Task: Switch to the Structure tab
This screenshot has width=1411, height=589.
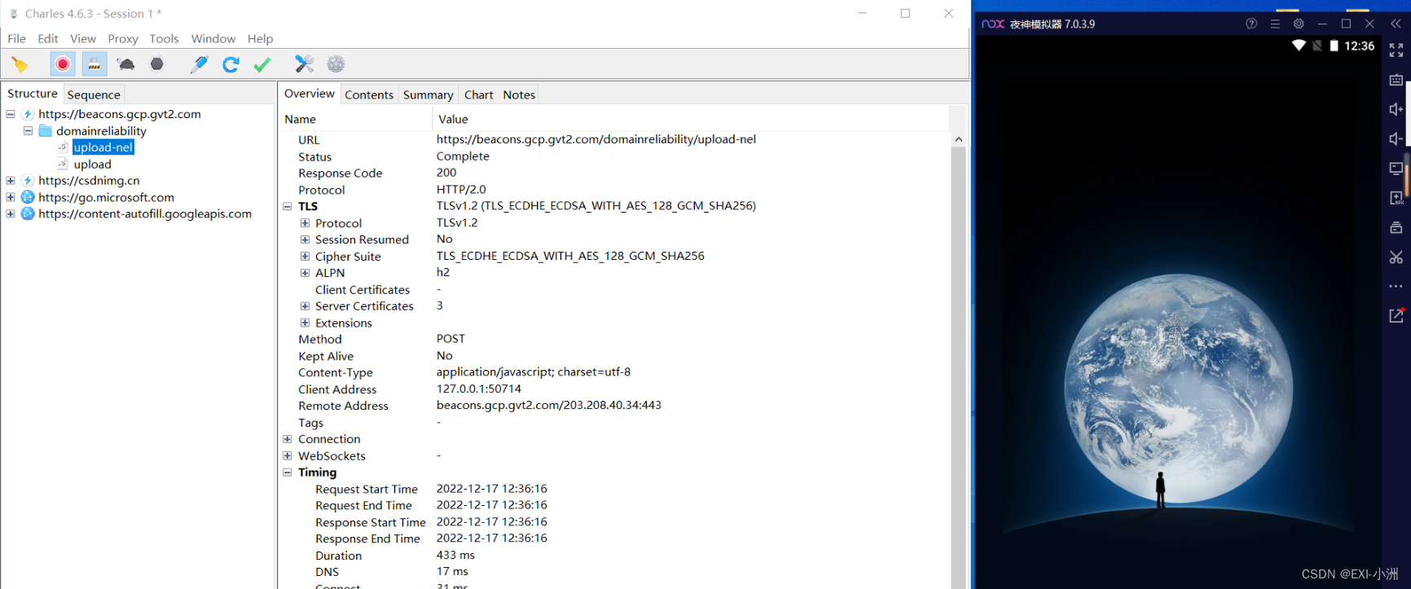Action: [x=33, y=94]
